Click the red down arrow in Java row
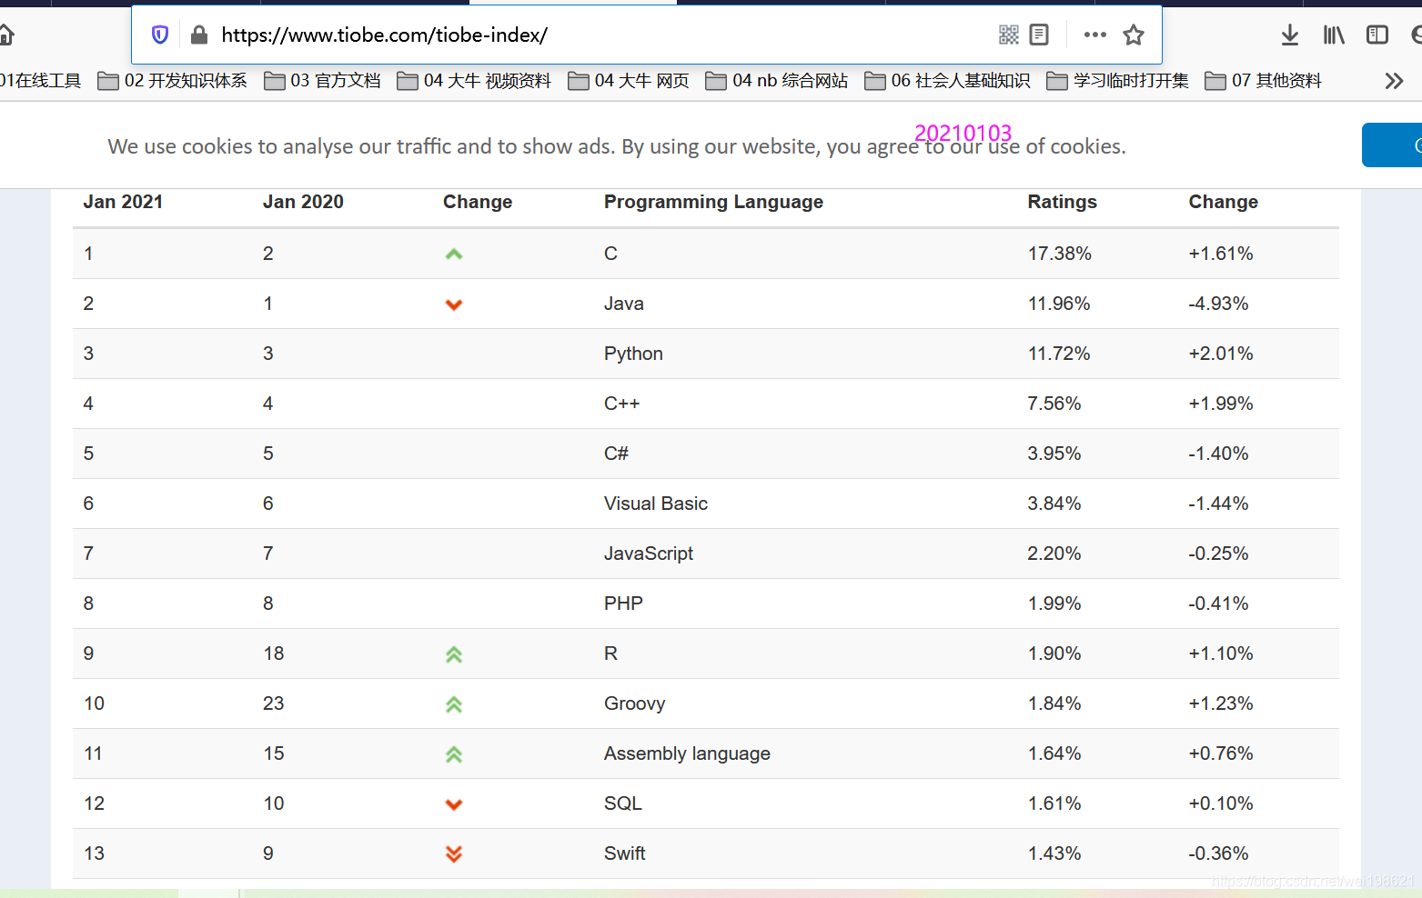 coord(454,304)
